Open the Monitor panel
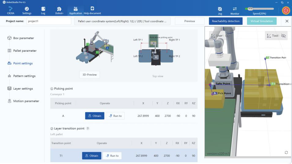The image size is (292, 164). pos(235,10)
